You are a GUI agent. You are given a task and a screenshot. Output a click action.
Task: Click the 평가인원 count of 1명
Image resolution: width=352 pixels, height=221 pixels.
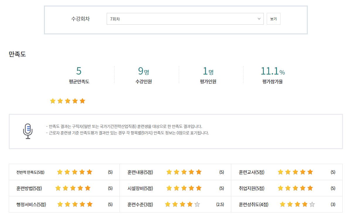click(208, 71)
